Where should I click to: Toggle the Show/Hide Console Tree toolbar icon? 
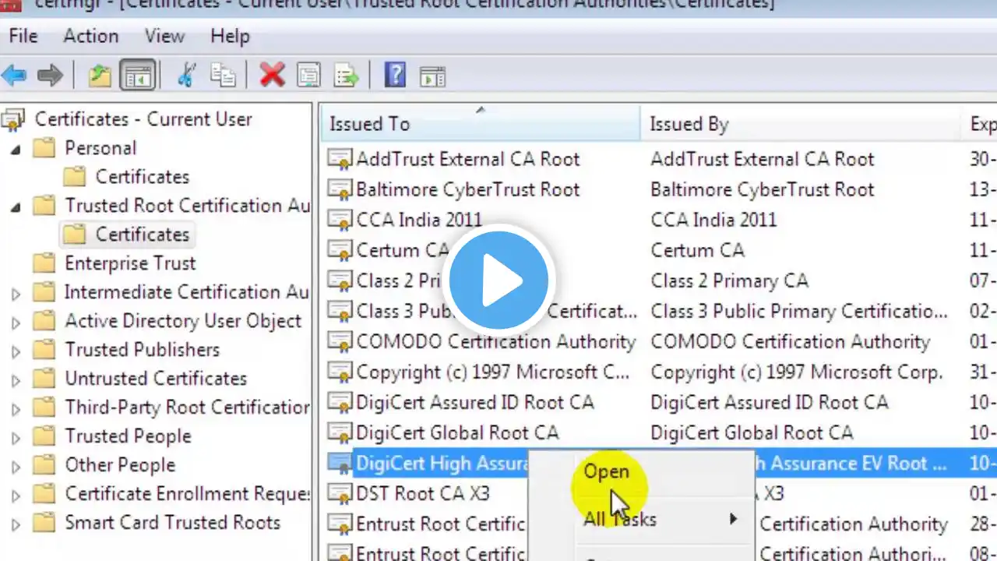click(x=138, y=76)
